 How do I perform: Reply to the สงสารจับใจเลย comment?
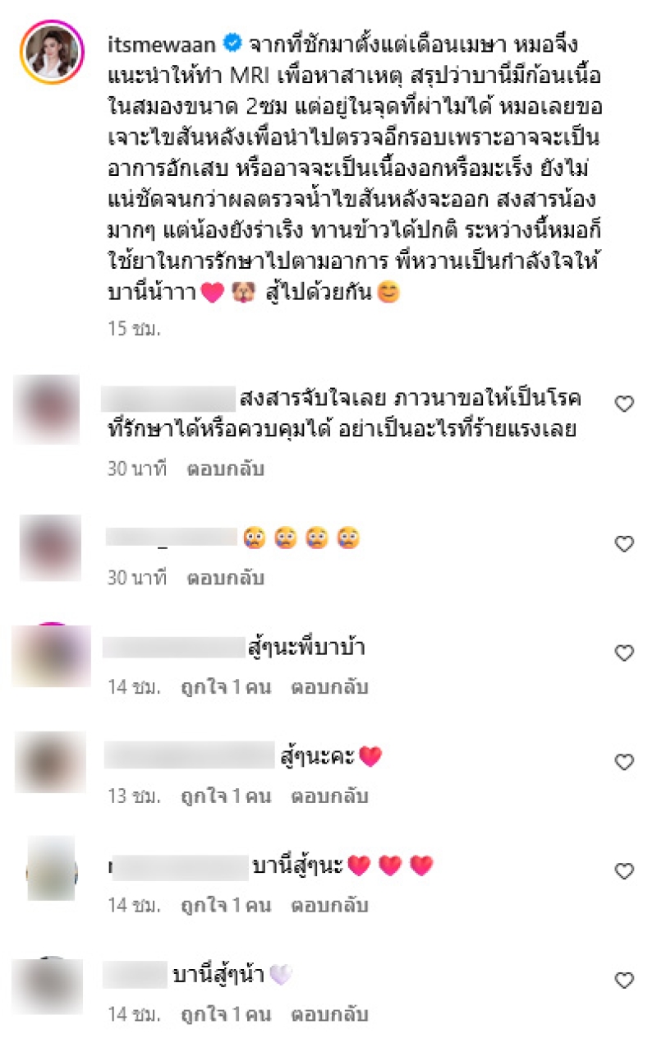(x=225, y=468)
